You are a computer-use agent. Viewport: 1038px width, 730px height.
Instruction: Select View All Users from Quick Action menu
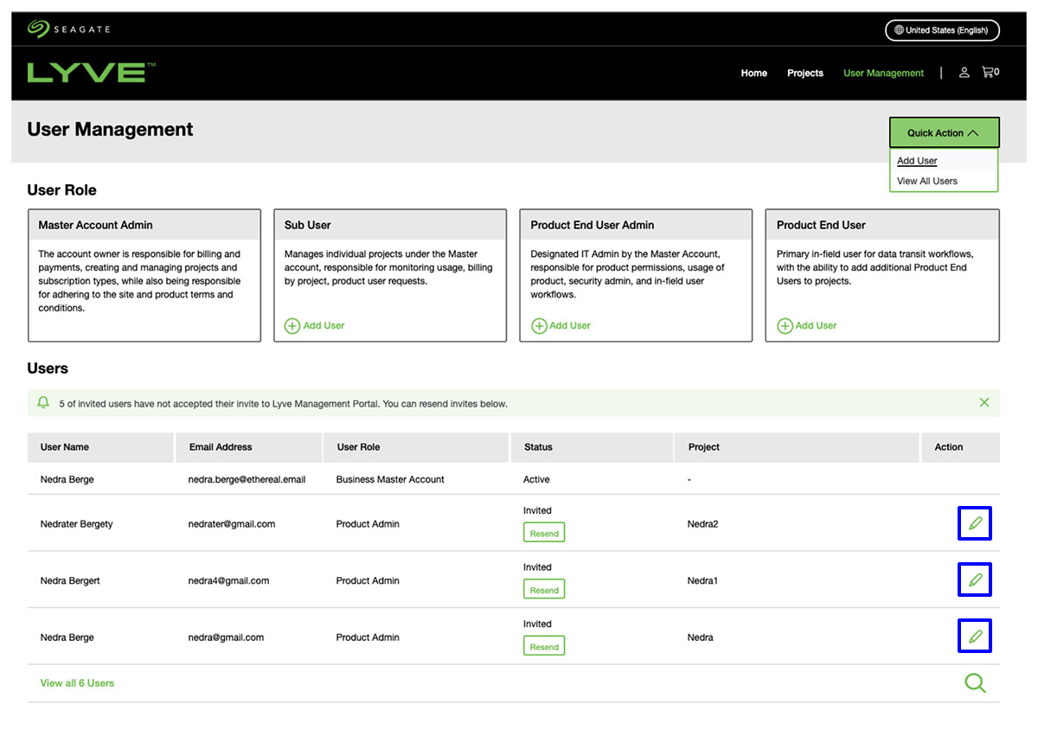(927, 181)
